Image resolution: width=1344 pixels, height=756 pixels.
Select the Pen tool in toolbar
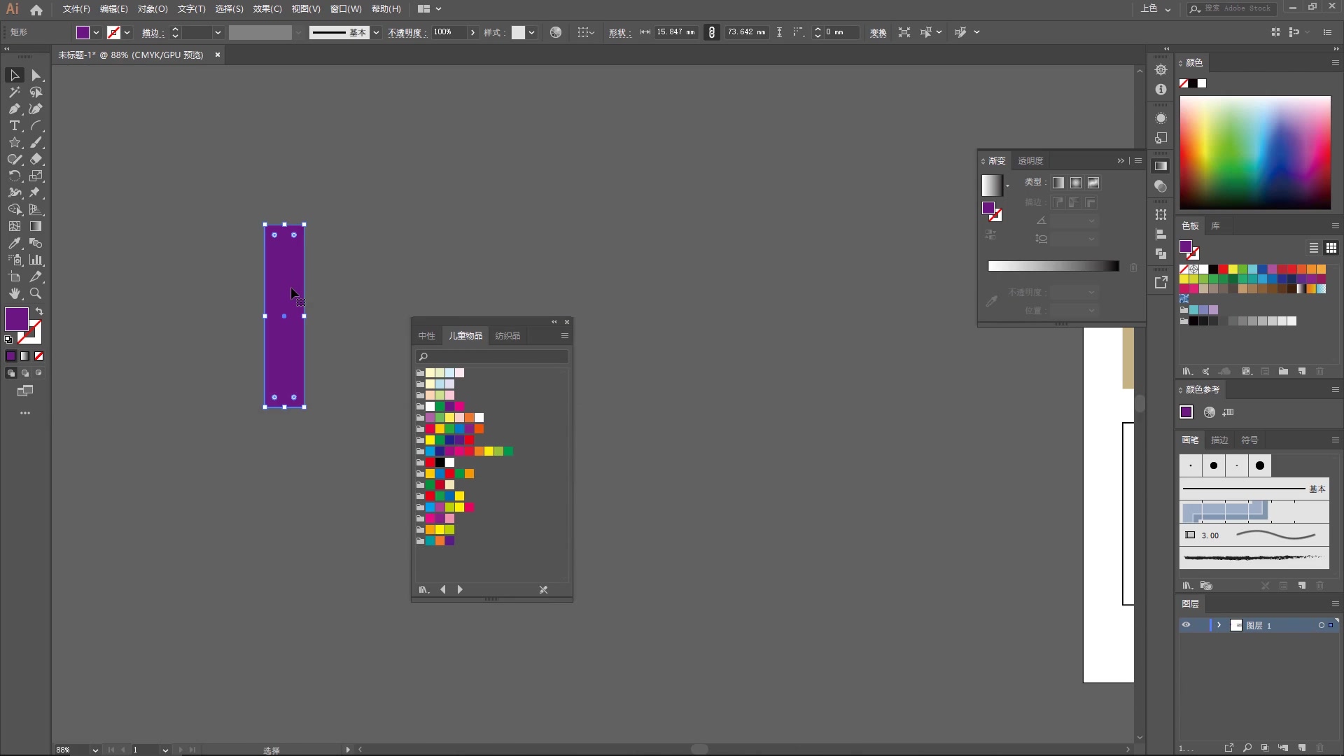pos(14,109)
